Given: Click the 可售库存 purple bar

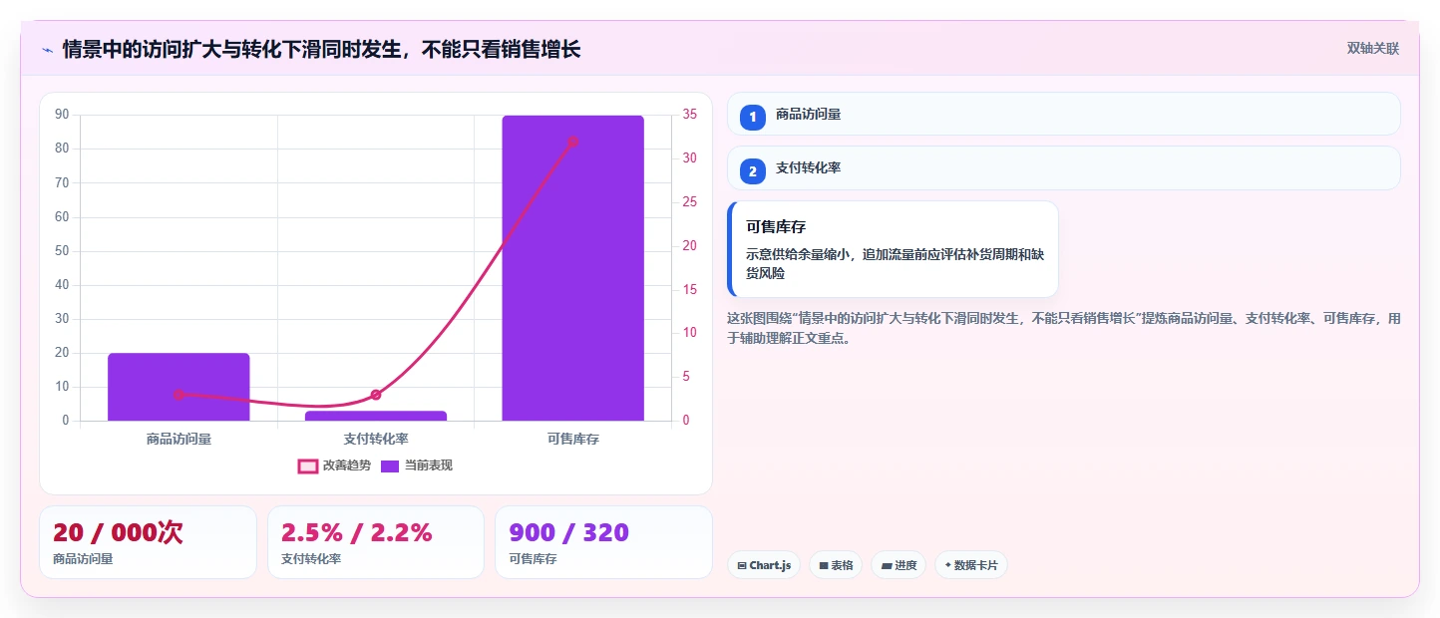Looking at the screenshot, I should (x=573, y=268).
